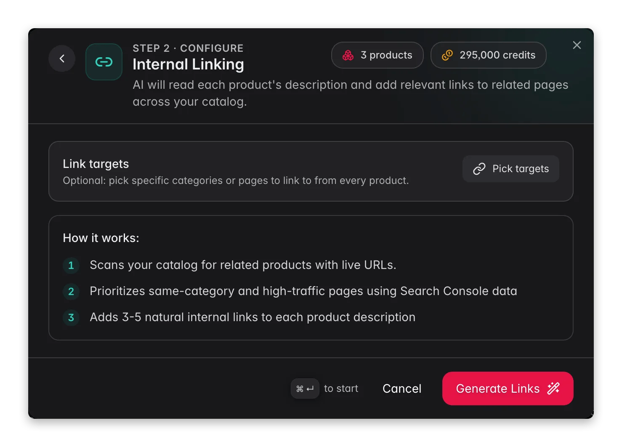Image resolution: width=622 pixels, height=447 pixels.
Task: Click the Pick targets button
Action: point(511,169)
